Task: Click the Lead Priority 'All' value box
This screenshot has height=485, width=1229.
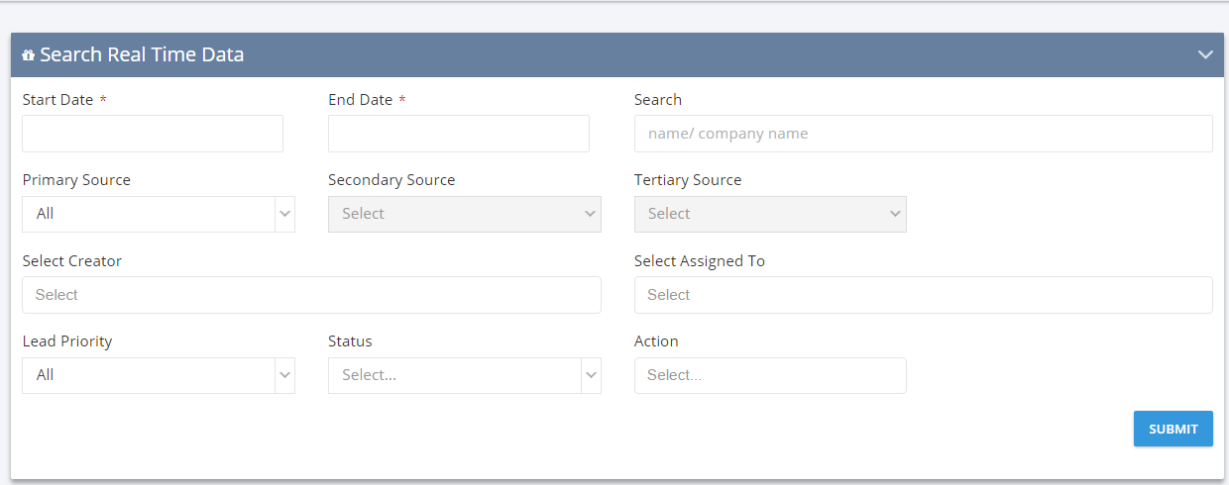Action: [149, 375]
